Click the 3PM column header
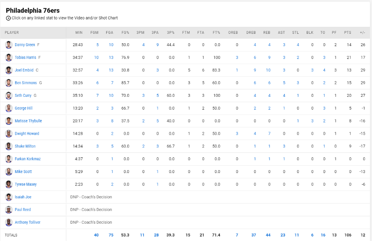 141,33
